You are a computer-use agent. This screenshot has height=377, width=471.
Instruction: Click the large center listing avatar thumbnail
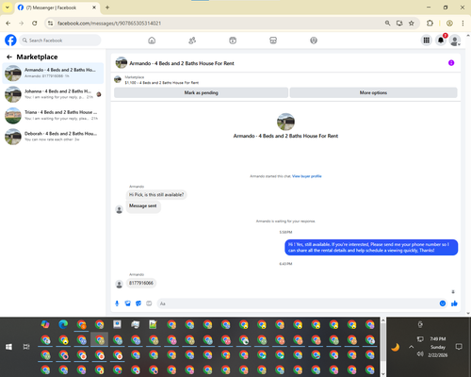[285, 122]
